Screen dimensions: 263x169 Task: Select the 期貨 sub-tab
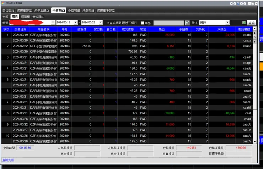(15, 17)
